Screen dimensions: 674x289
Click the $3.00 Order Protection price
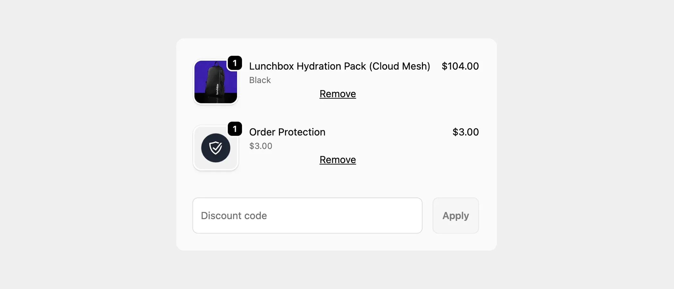(466, 132)
